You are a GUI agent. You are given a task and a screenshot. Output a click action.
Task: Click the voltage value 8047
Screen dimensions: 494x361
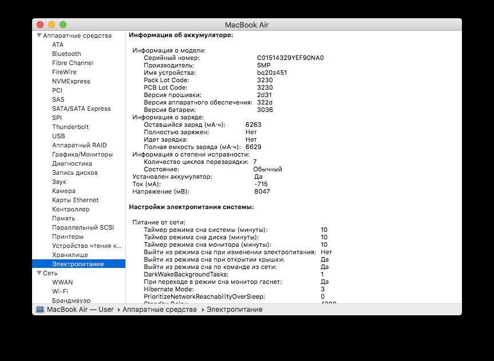[x=262, y=191]
